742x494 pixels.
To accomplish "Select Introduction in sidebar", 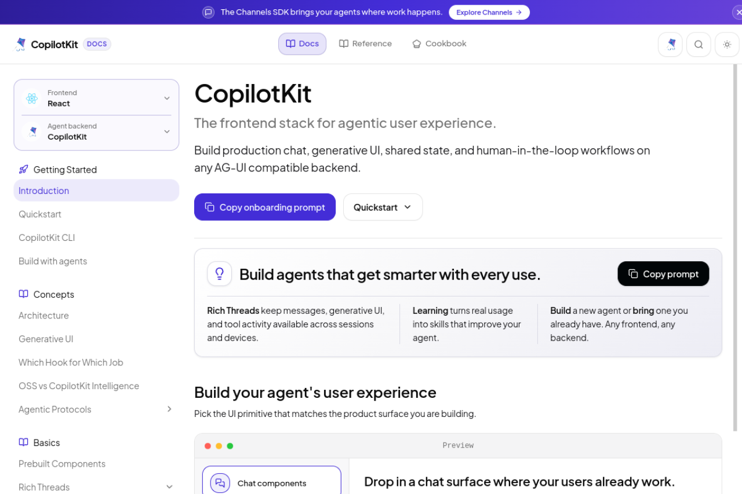I will (x=96, y=191).
